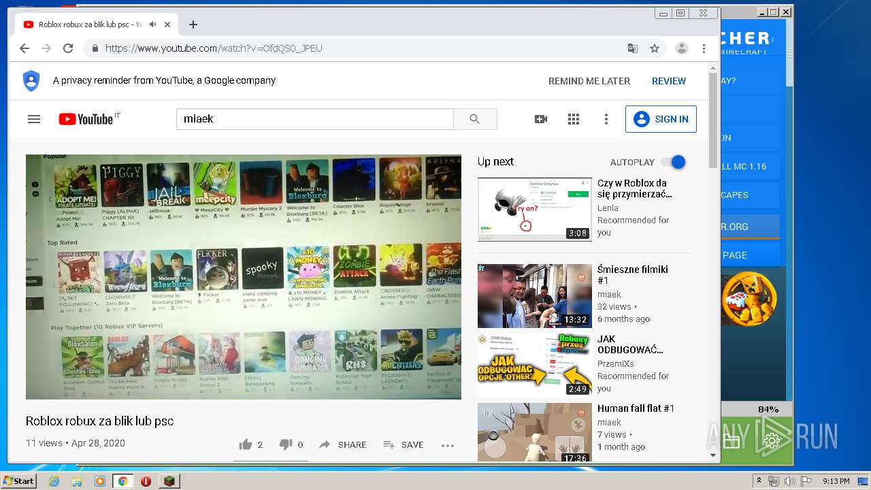
Task: Click the scrollbar down arrow
Action: 713,455
